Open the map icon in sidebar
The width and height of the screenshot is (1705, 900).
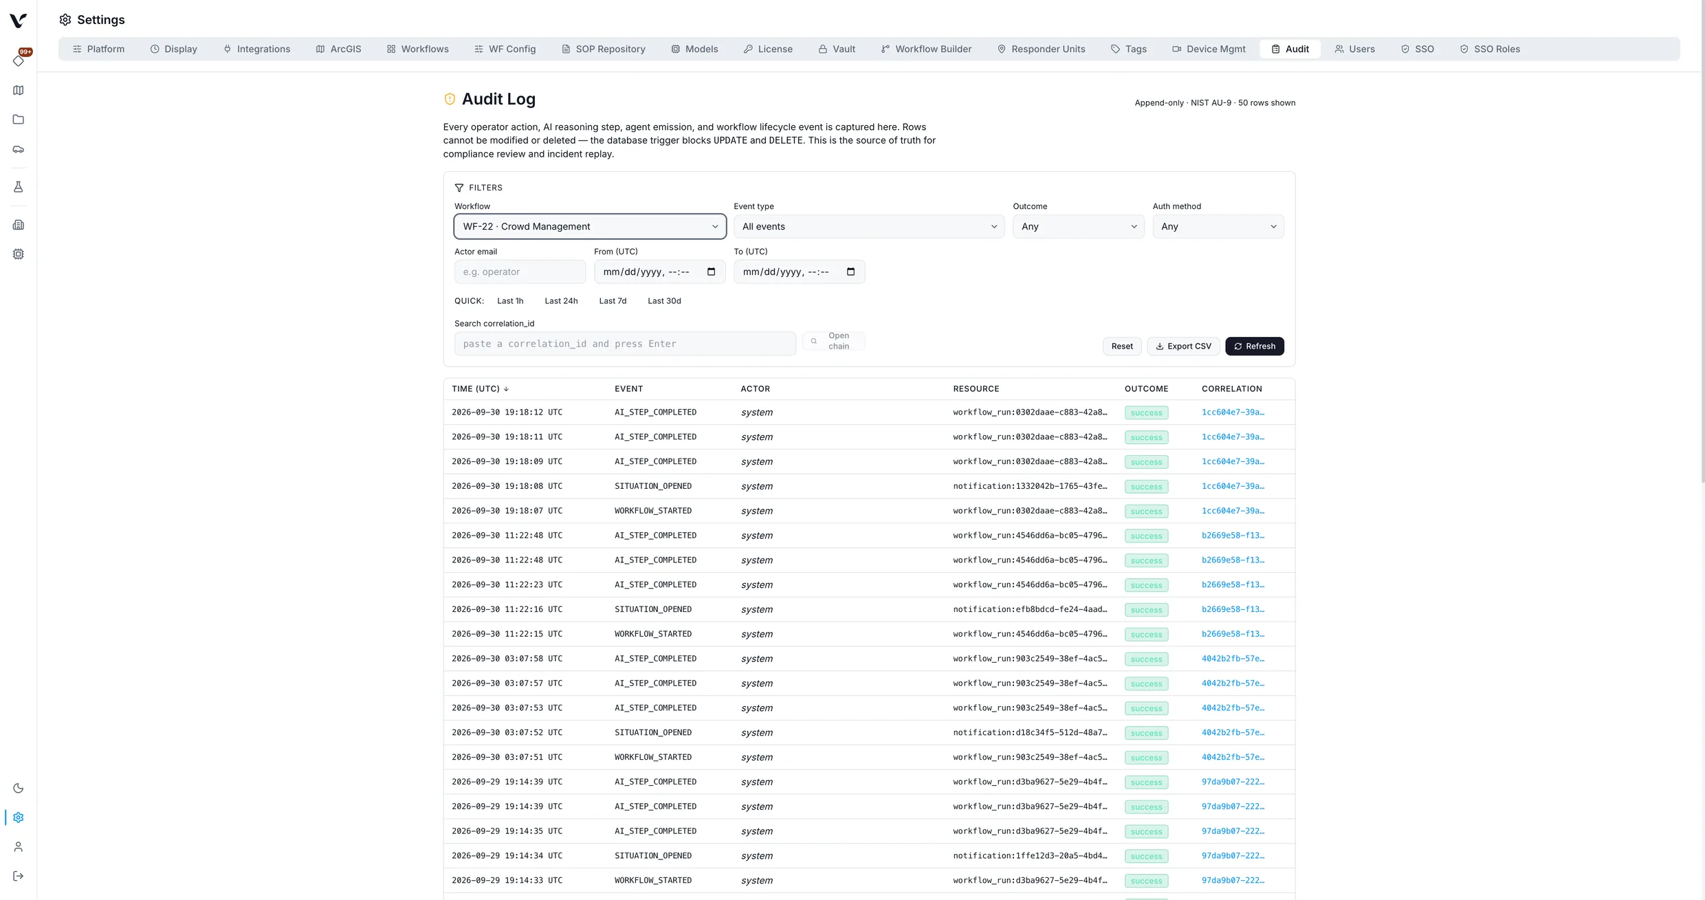[x=19, y=90]
